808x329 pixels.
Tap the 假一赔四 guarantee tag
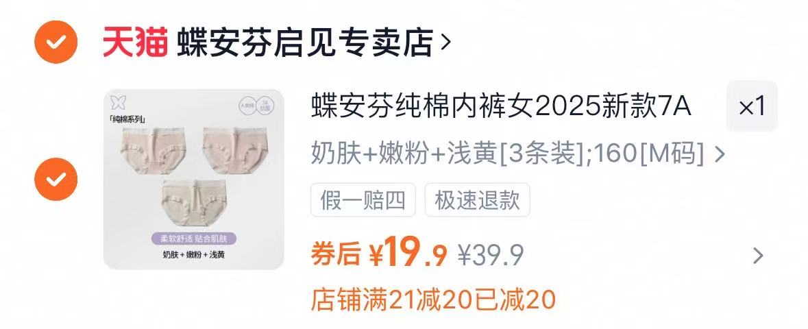(x=363, y=200)
